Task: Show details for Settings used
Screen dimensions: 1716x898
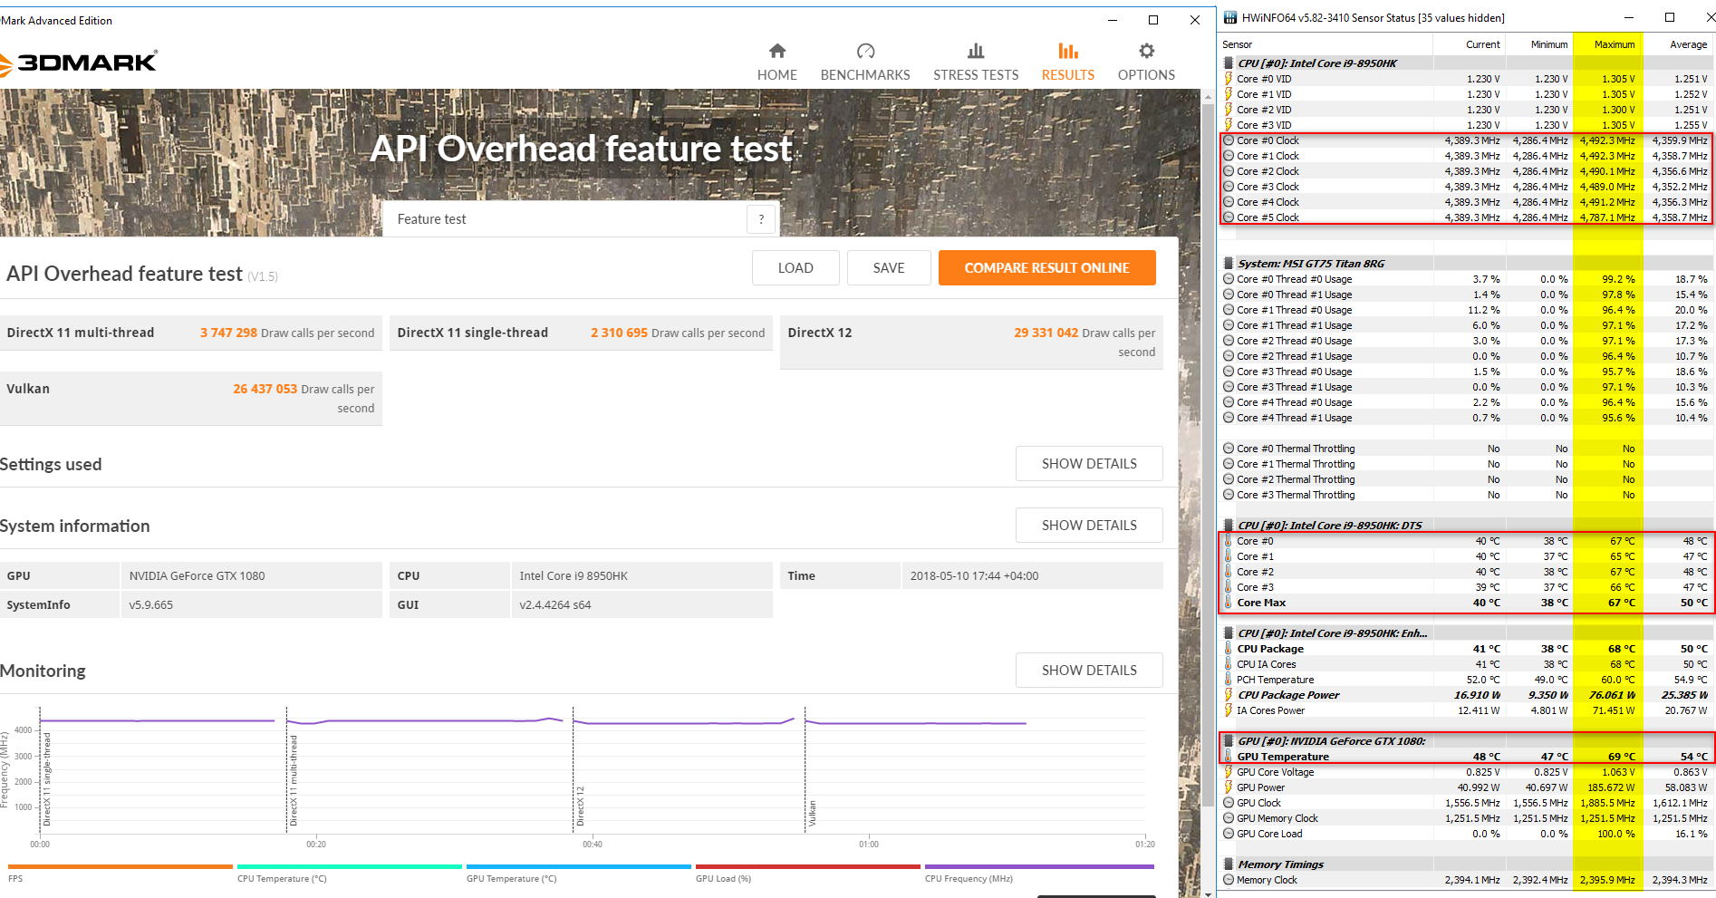Action: coord(1089,463)
